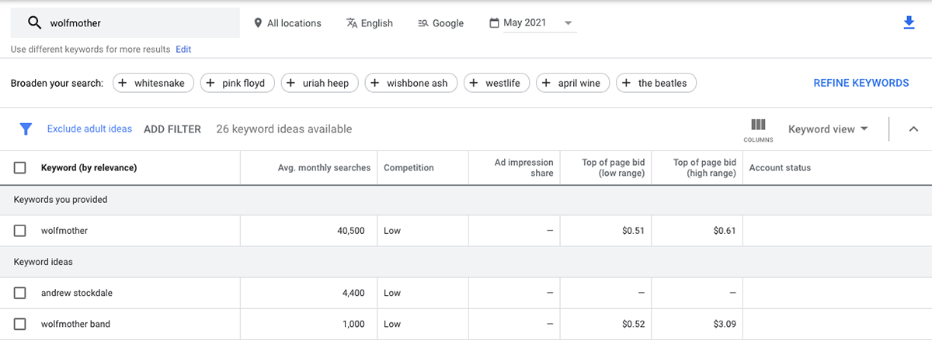Change the Google search network setting

click(x=440, y=23)
